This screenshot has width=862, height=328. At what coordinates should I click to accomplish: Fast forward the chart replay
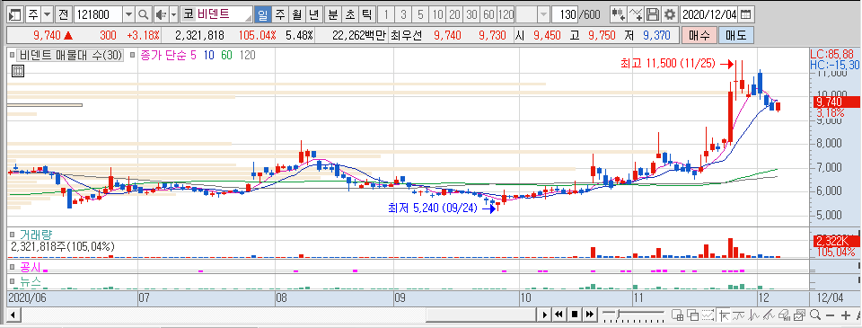pos(590,315)
